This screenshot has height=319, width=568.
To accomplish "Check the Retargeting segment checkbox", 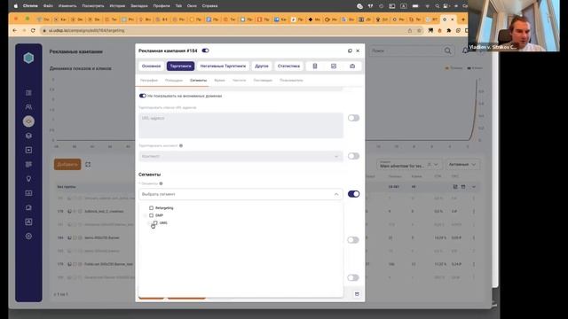I will [151, 208].
